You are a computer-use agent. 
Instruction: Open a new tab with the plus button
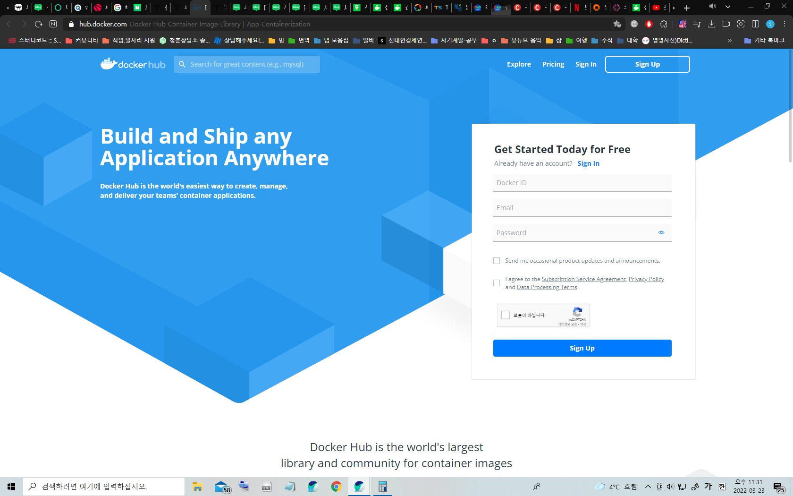point(687,8)
